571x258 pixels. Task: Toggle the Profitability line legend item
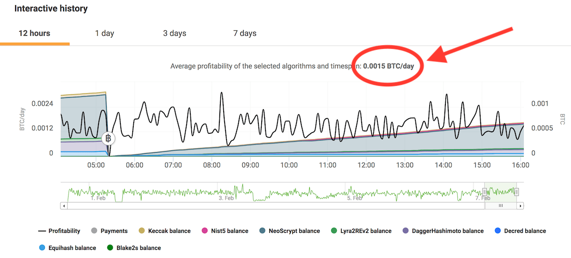59,231
